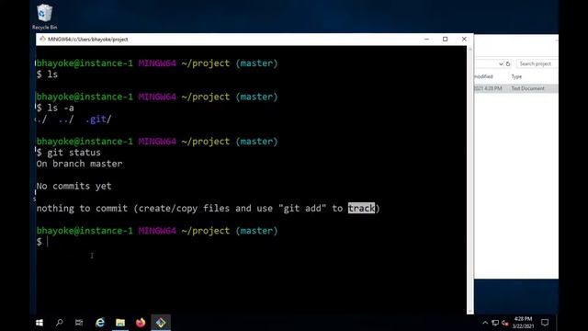
Task: Switch to Git Bash taskbar icon
Action: 161,323
